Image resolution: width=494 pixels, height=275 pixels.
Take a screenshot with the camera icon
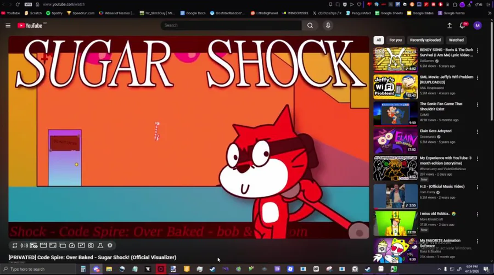pos(91,245)
